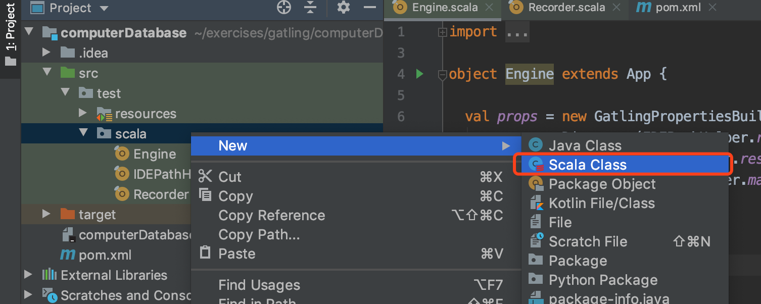
Task: Choose Find Usages from context menu
Action: [x=356, y=285]
